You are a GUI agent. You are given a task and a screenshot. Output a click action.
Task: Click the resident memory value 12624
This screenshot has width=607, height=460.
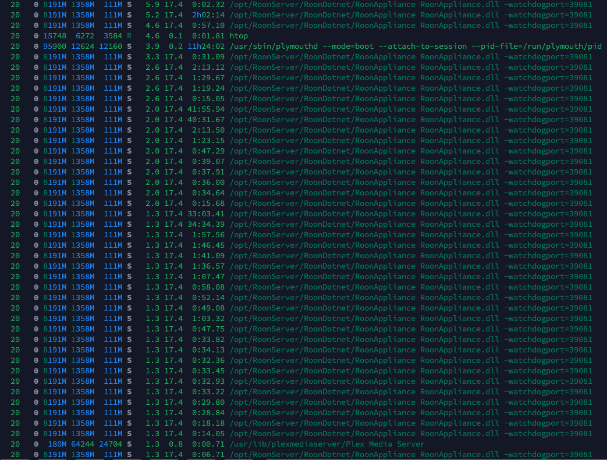[x=83, y=47]
